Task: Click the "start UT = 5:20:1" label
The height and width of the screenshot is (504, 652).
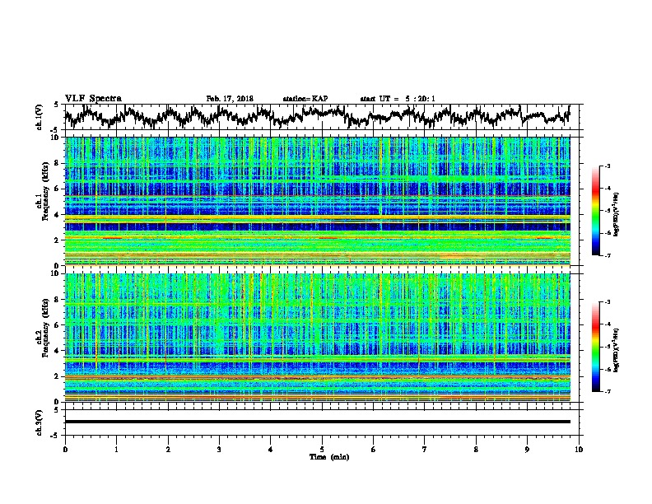Action: pos(398,99)
